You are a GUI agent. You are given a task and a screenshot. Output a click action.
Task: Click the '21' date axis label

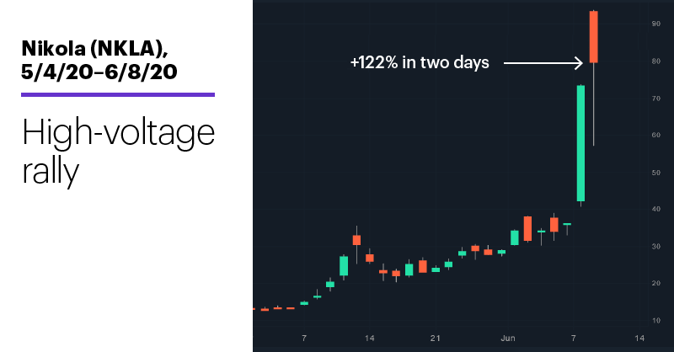tap(435, 339)
